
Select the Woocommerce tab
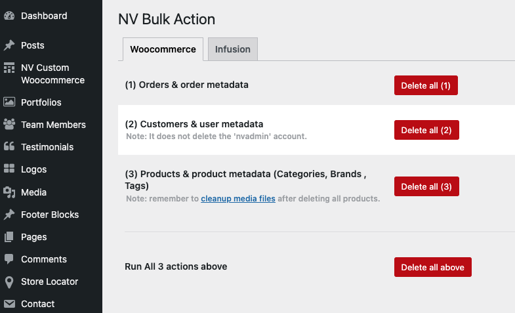click(x=163, y=49)
